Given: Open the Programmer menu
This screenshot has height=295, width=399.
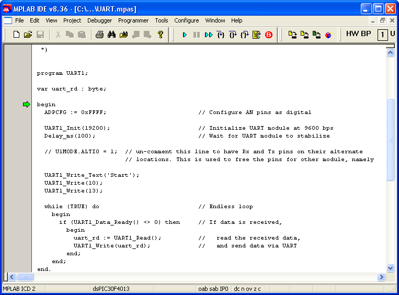Looking at the screenshot, I should pyautogui.click(x=133, y=20).
